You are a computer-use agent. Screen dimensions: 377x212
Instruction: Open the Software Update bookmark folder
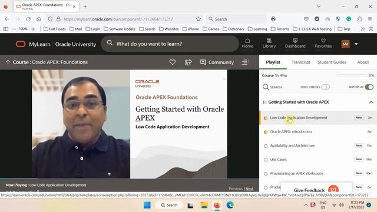pyautogui.click(x=120, y=29)
